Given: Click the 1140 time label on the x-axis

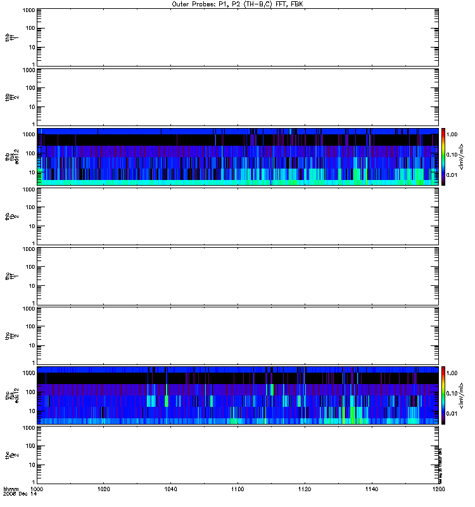Looking at the screenshot, I should point(372,489).
